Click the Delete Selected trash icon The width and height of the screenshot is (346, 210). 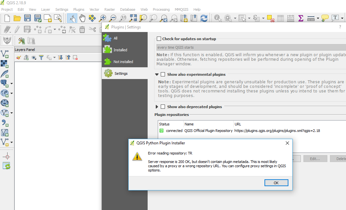click(x=82, y=29)
